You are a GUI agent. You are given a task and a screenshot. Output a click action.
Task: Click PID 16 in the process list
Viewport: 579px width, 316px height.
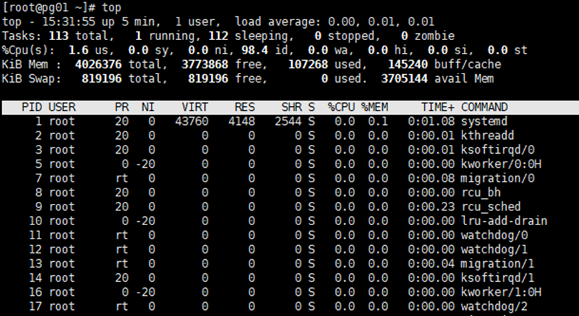pyautogui.click(x=35, y=292)
